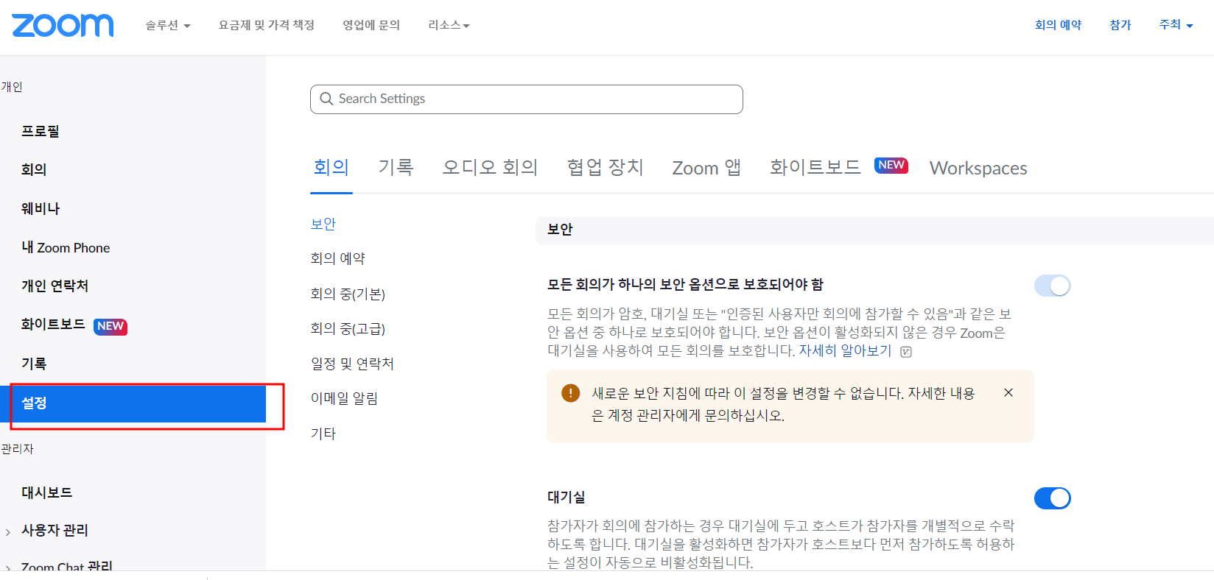The height and width of the screenshot is (580, 1214).
Task: Click the Search Settings field
Action: (527, 99)
